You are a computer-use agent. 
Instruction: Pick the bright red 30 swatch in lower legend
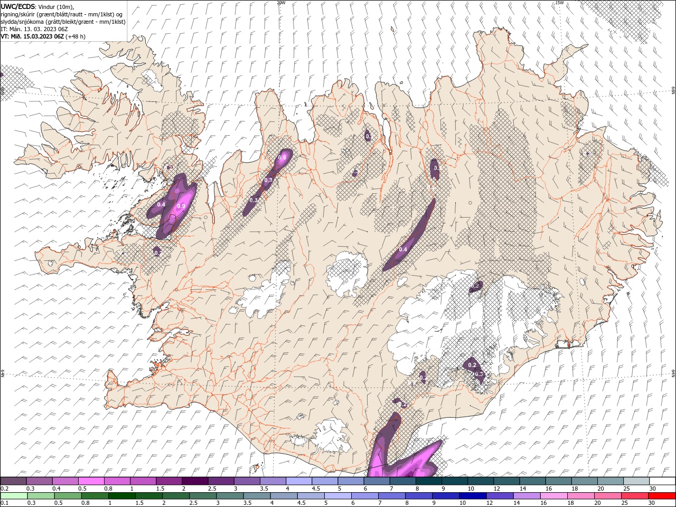pyautogui.click(x=662, y=496)
